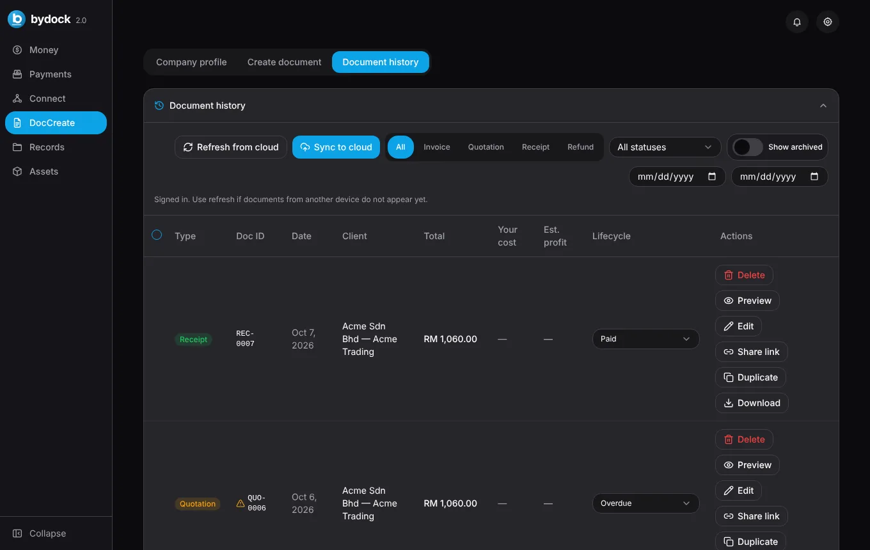Filter documents by All types

pyautogui.click(x=400, y=147)
